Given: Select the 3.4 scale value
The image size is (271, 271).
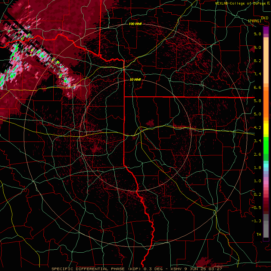Looking at the screenshot, I should pyautogui.click(x=257, y=141).
